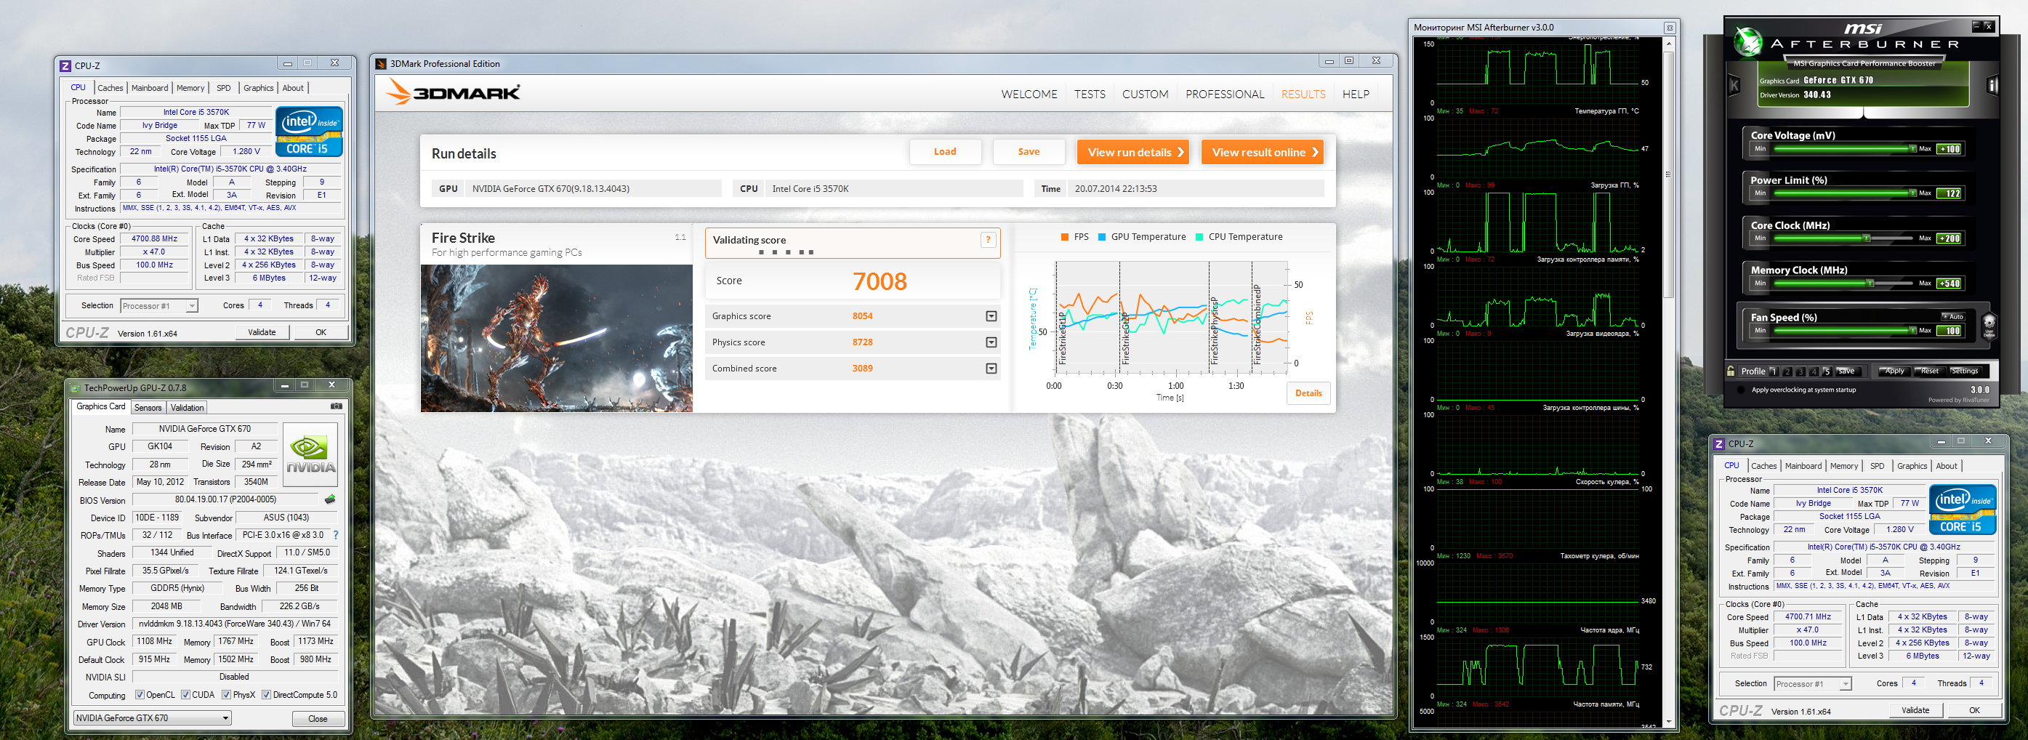Screen dimensions: 2028x740
Task: Click Reset in MSI Afterburner
Action: (1929, 371)
